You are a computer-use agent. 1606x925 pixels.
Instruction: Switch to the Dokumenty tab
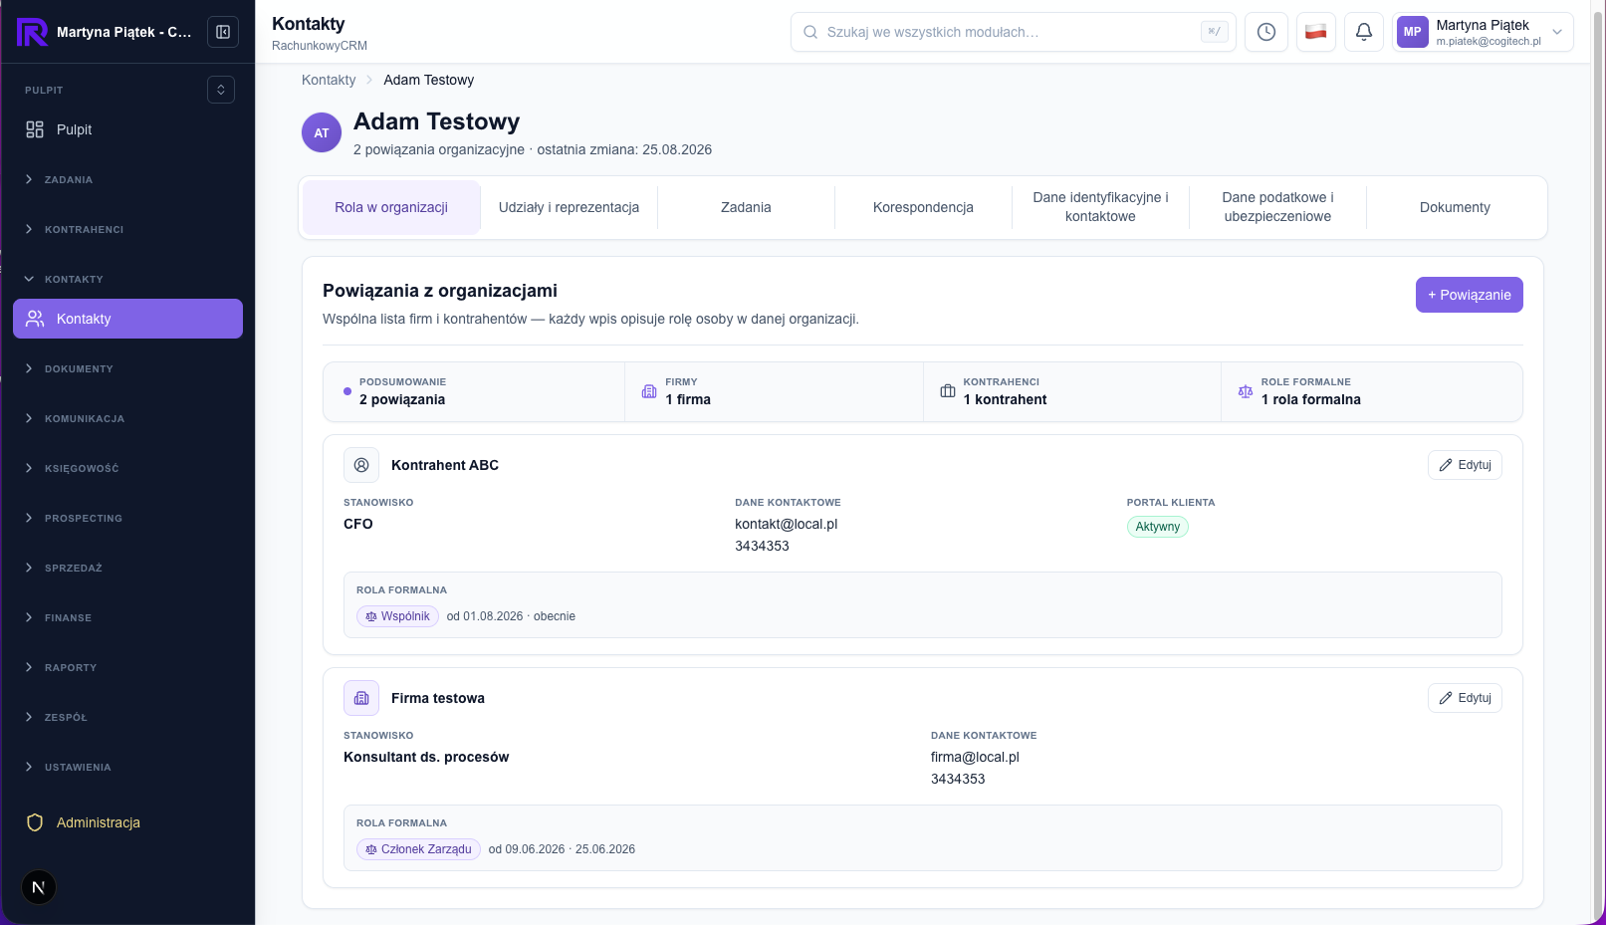[x=1455, y=207]
